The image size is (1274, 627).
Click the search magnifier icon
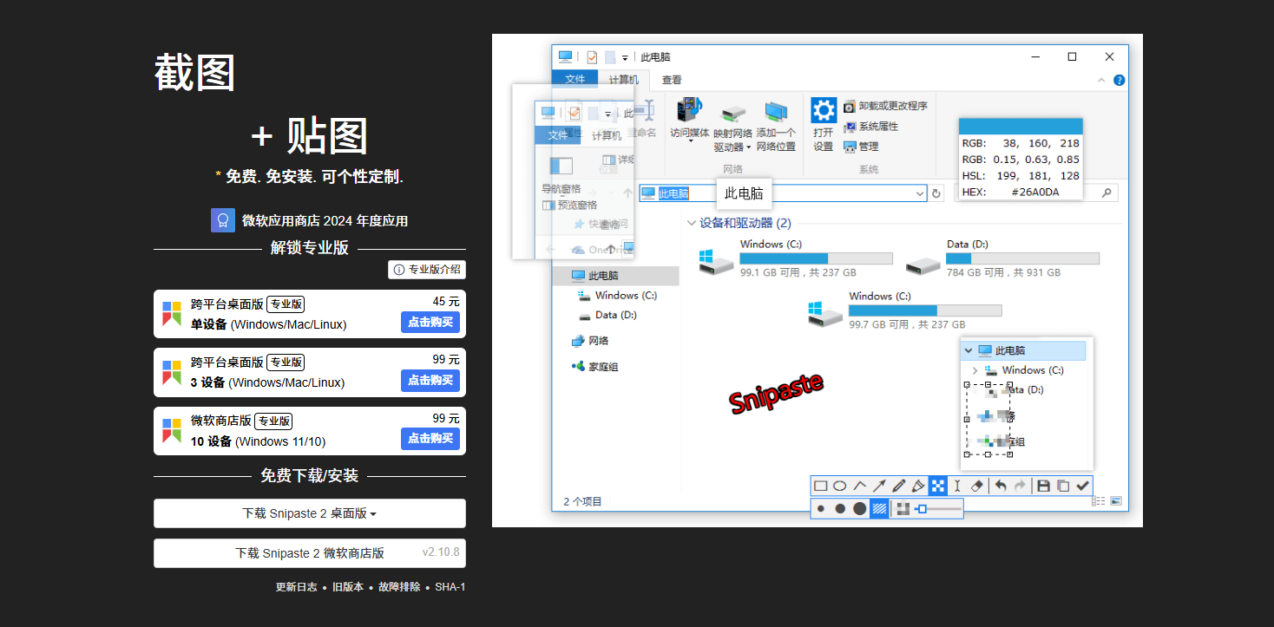point(1107,193)
